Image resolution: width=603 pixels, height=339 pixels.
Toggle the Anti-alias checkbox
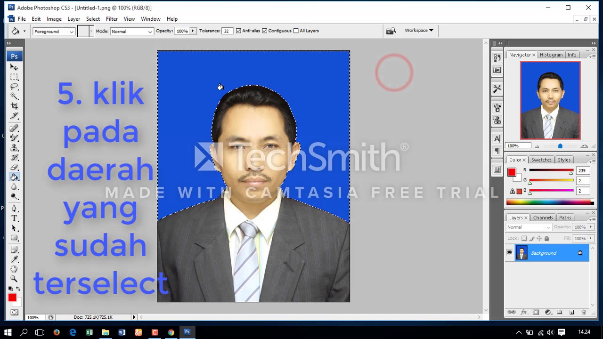pyautogui.click(x=238, y=31)
